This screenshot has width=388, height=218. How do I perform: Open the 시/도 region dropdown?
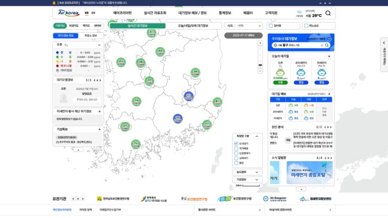pos(243,26)
